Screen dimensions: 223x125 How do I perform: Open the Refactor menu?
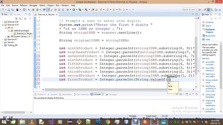point(24,6)
